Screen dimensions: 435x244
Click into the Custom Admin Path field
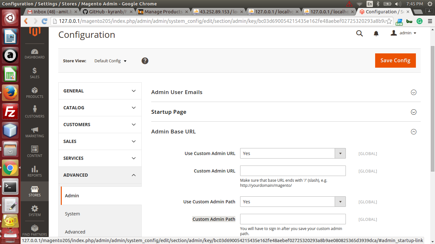tap(293, 219)
